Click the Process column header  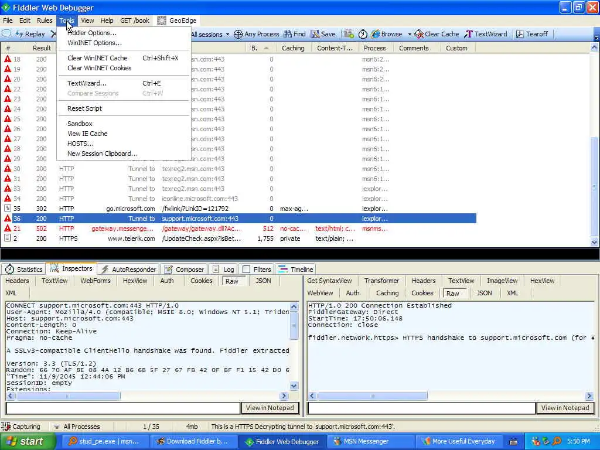[374, 48]
